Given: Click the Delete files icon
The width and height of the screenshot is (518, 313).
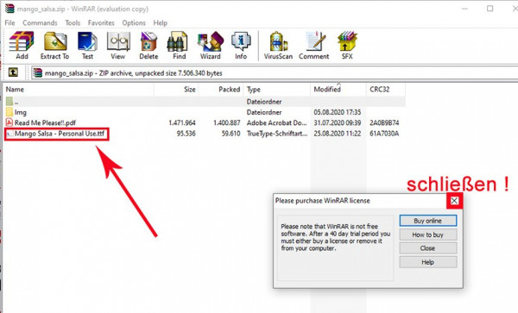Looking at the screenshot, I should click(148, 45).
